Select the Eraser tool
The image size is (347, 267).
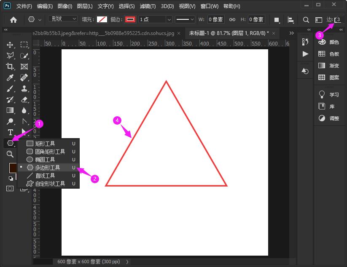24,99
